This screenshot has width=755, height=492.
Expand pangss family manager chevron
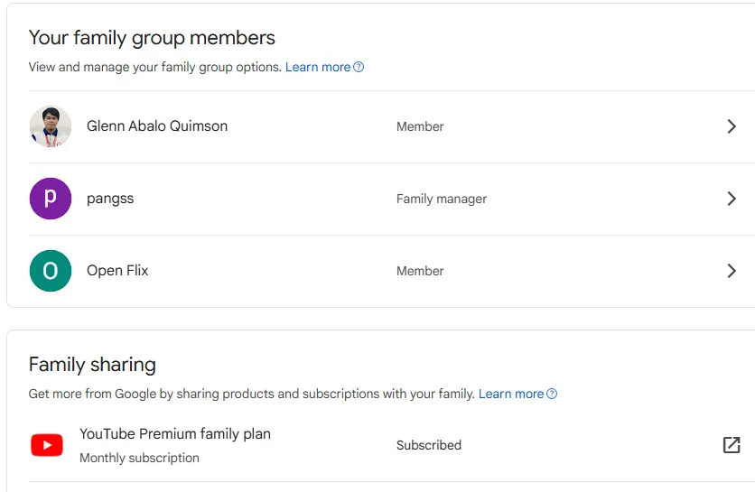click(732, 199)
